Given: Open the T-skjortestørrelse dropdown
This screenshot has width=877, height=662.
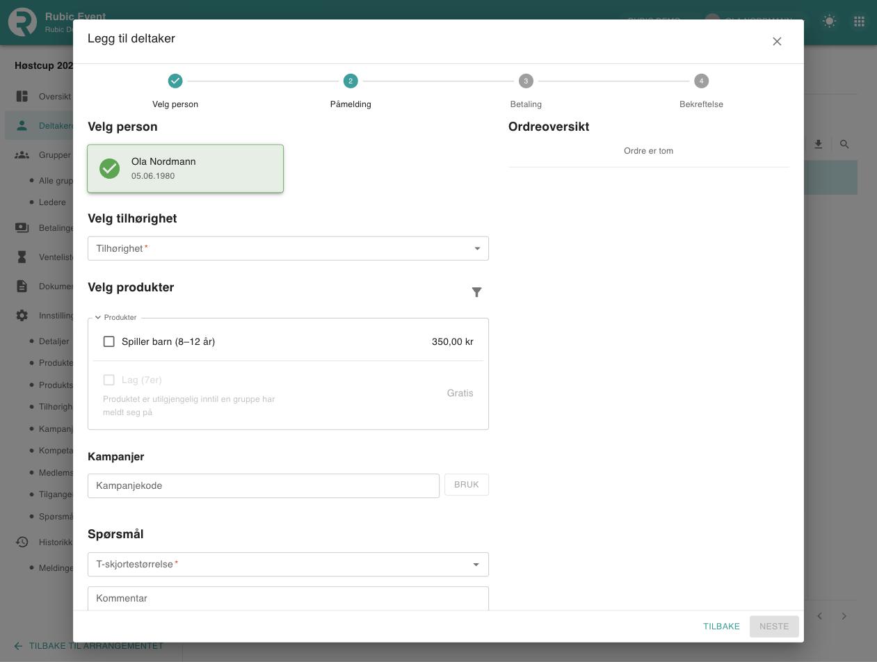Looking at the screenshot, I should click(x=288, y=565).
